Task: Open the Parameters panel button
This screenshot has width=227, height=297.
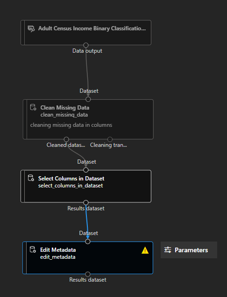Action: (x=189, y=250)
